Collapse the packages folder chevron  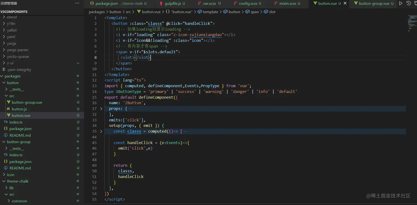point(2,76)
